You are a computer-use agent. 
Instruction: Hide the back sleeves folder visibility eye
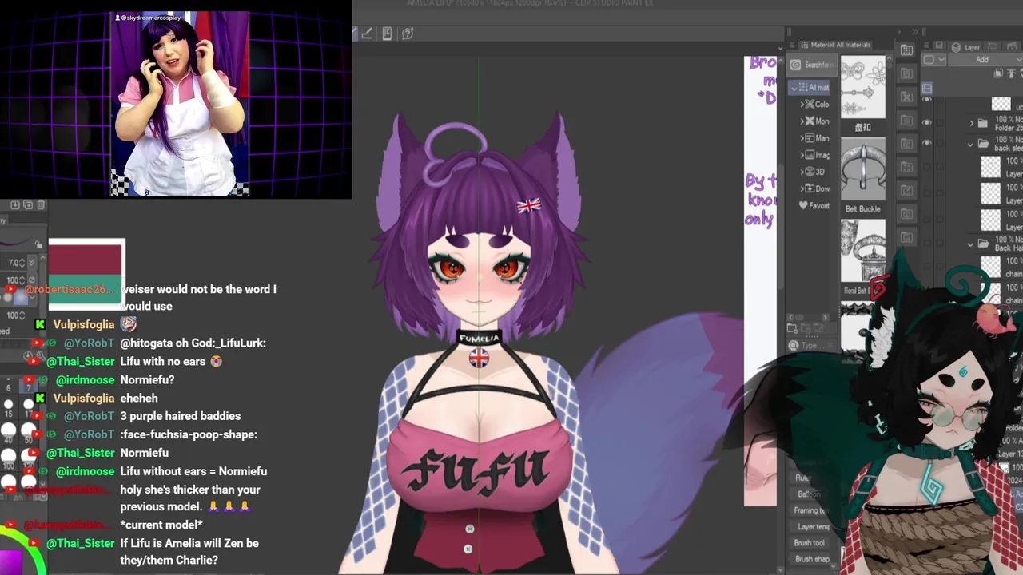926,144
